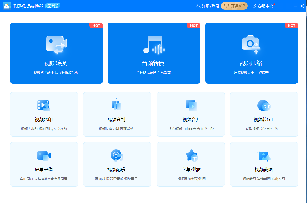Viewport: 307px width, 203px height.
Task: Open the 视频分割 video splitting tool
Action: (x=117, y=114)
